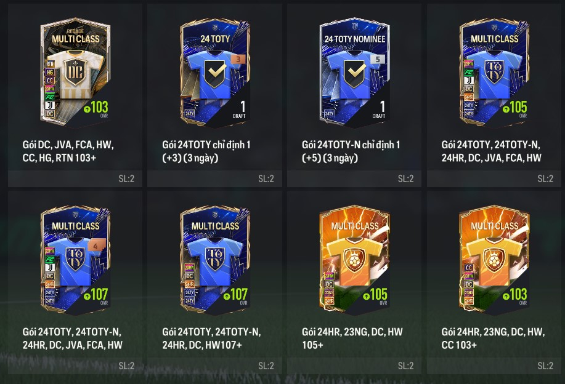The height and width of the screenshot is (384, 565).
Task: Select the 24 TOTY Nominee draft pack card
Action: (x=354, y=72)
